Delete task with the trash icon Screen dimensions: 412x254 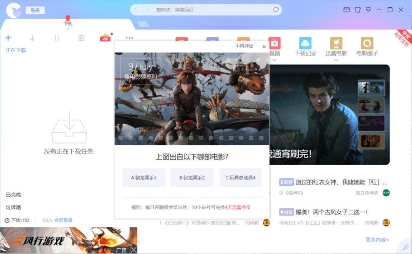(x=80, y=38)
